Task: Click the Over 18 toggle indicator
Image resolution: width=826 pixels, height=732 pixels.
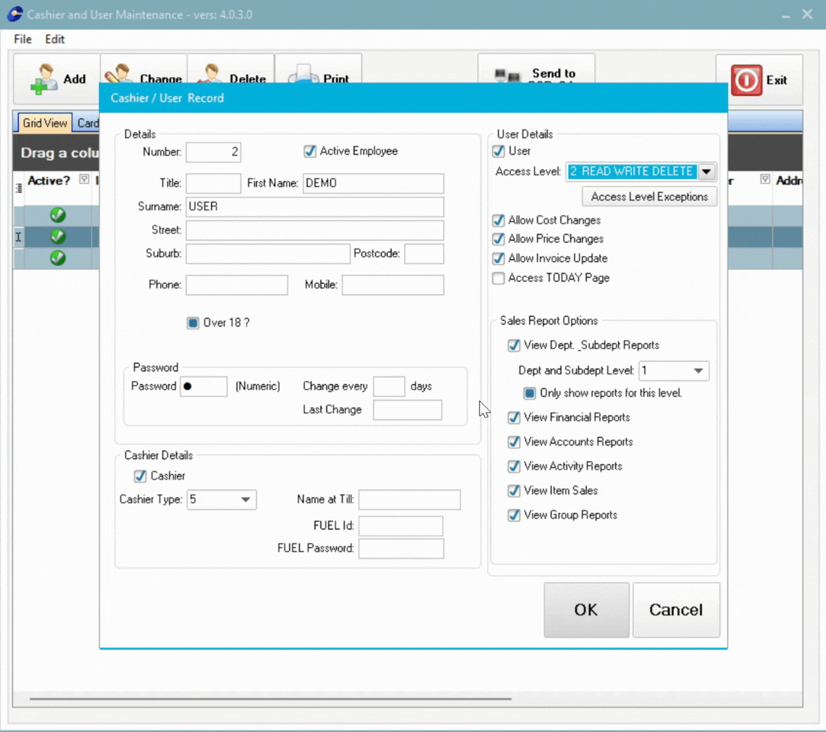Action: coord(193,322)
